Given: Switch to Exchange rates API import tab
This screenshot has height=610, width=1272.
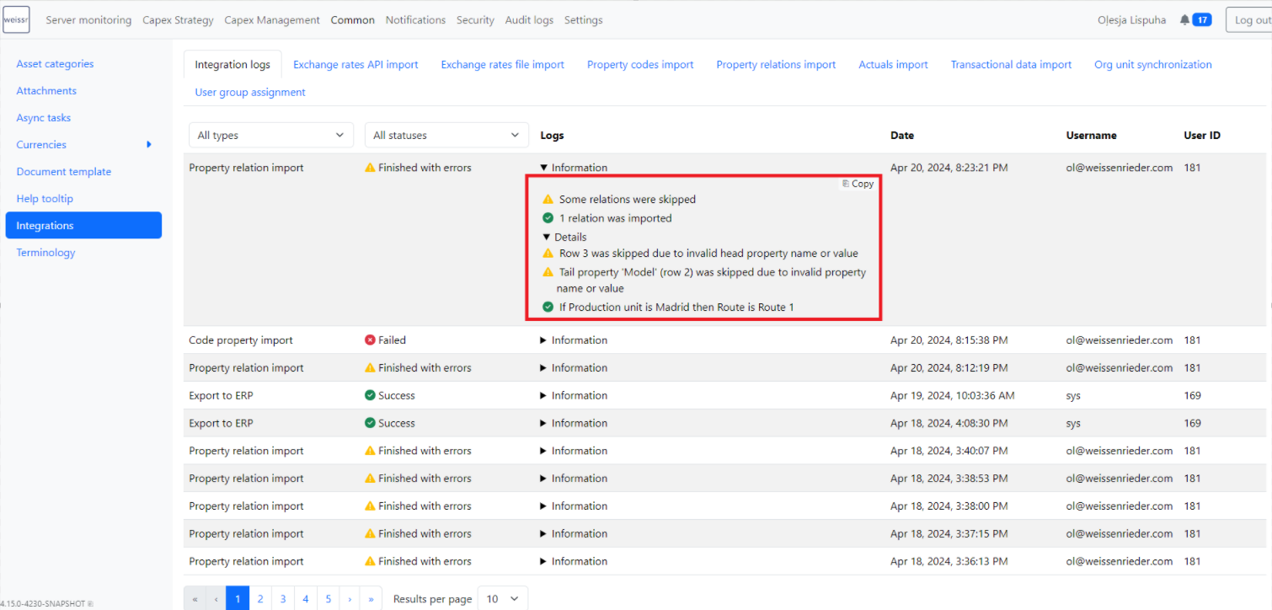Looking at the screenshot, I should pos(355,65).
